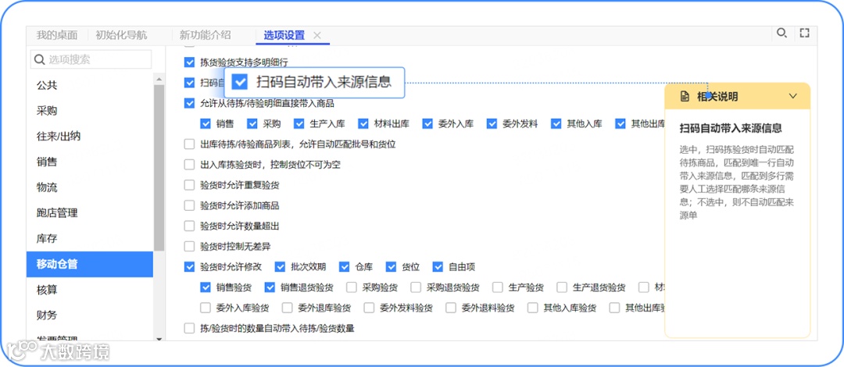The height and width of the screenshot is (367, 844).
Task: Check the 委外发料验货 checkbox
Action: (x=369, y=308)
